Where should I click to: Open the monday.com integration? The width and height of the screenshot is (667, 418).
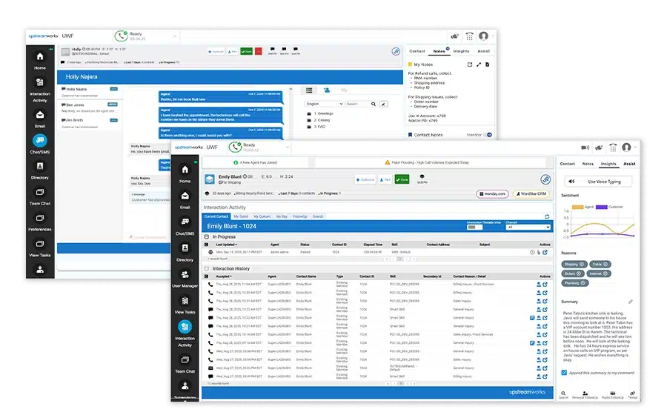(x=492, y=193)
